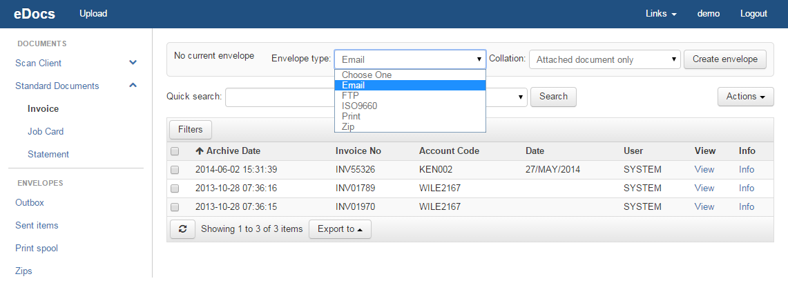Viewport: 788px width, 281px height.
Task: Collapse the Standard Documents chevron
Action: point(133,86)
